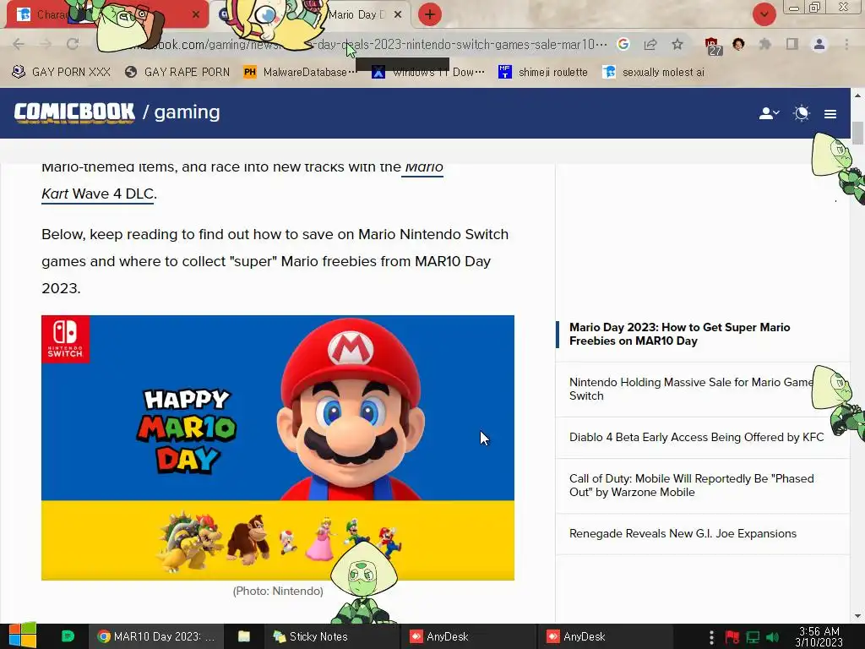Open the green chat app taskbar icon
Viewport: 865px width, 649px height.
pyautogui.click(x=68, y=636)
